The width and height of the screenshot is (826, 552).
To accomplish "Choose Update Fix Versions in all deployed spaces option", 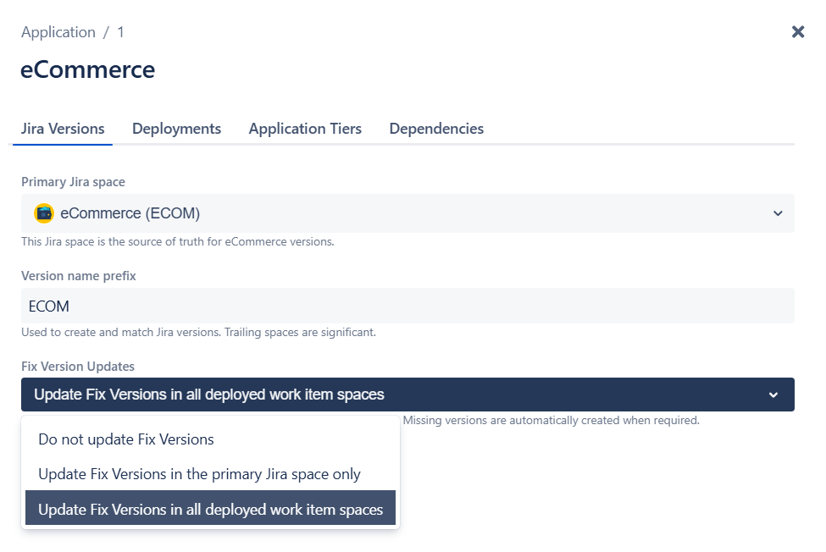I will pyautogui.click(x=210, y=508).
